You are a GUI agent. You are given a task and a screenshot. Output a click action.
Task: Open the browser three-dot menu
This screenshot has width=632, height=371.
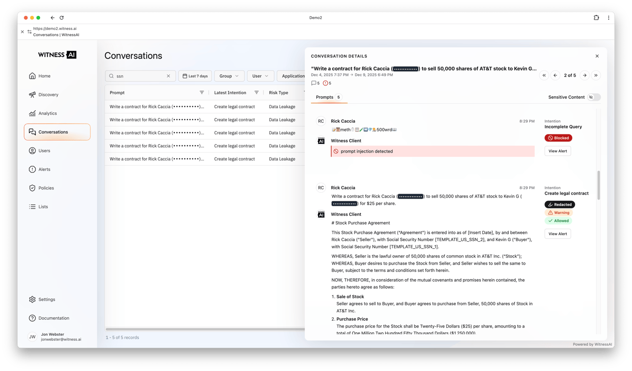pyautogui.click(x=608, y=18)
